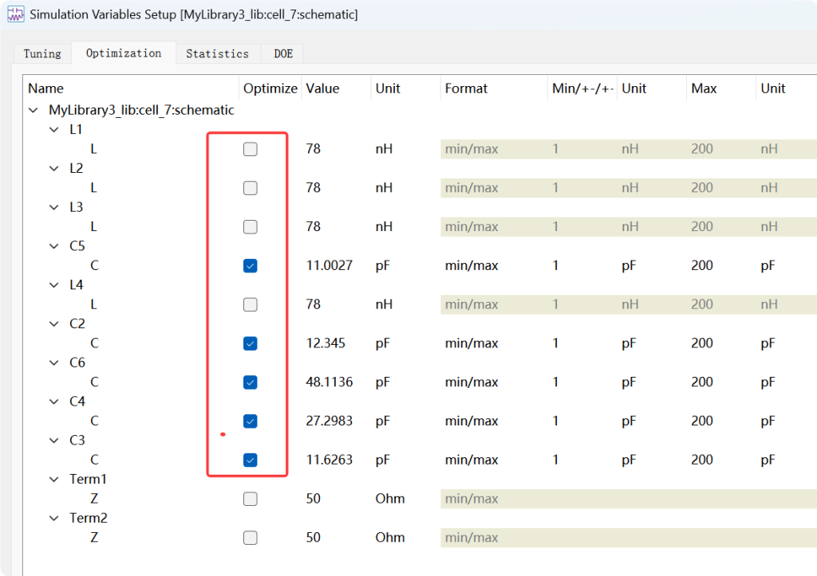
Task: Open the Statistics tab
Action: 217,53
